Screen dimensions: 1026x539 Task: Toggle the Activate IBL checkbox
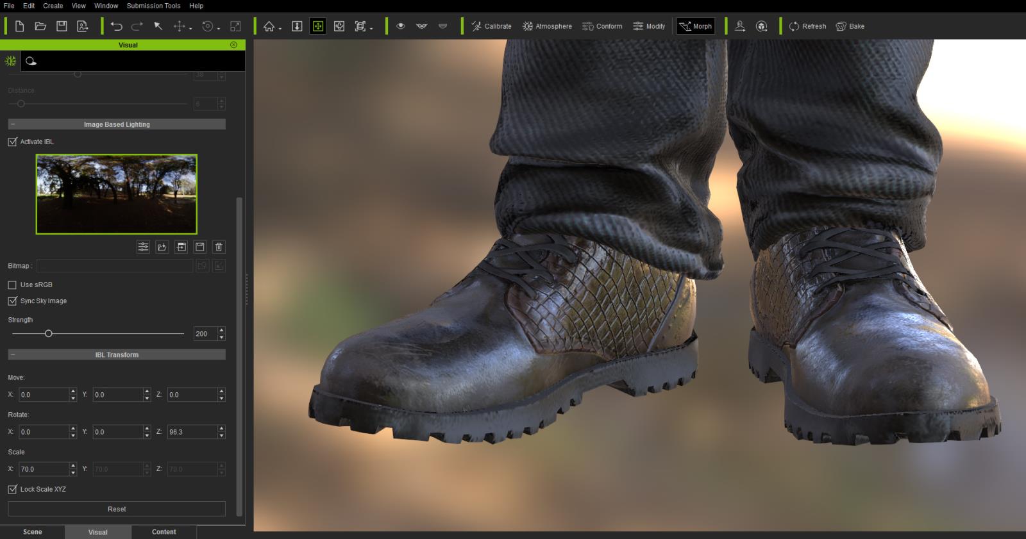coord(12,142)
